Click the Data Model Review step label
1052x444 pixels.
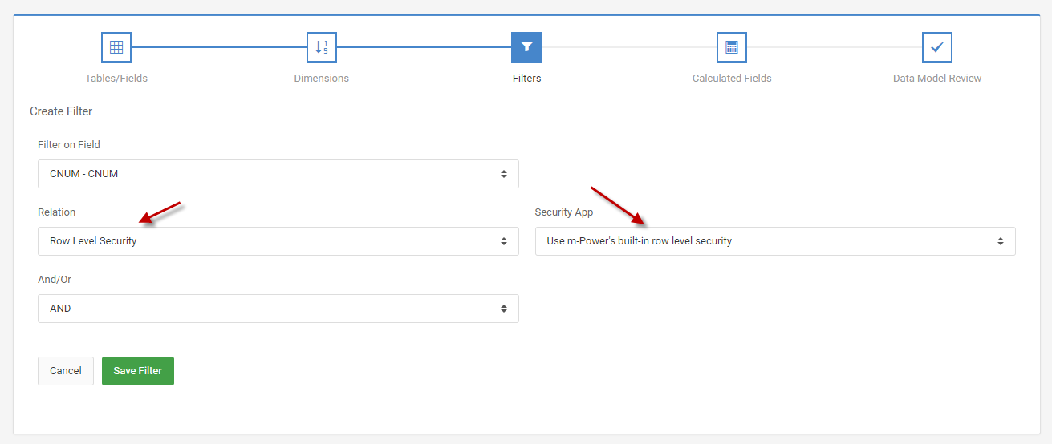coord(937,79)
